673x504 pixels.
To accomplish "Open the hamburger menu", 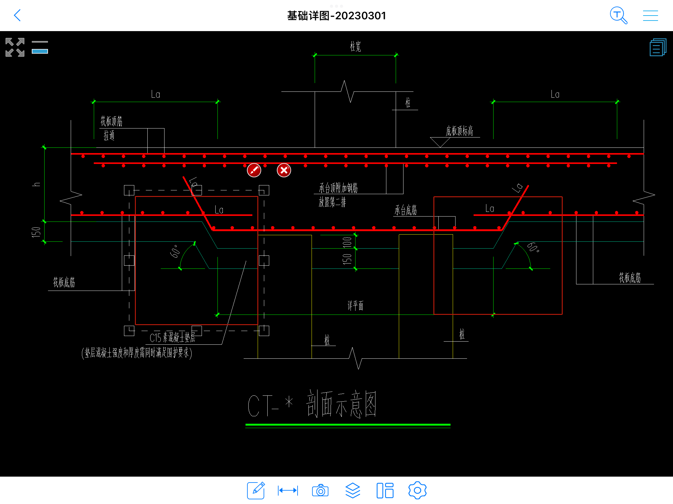I will [x=651, y=16].
